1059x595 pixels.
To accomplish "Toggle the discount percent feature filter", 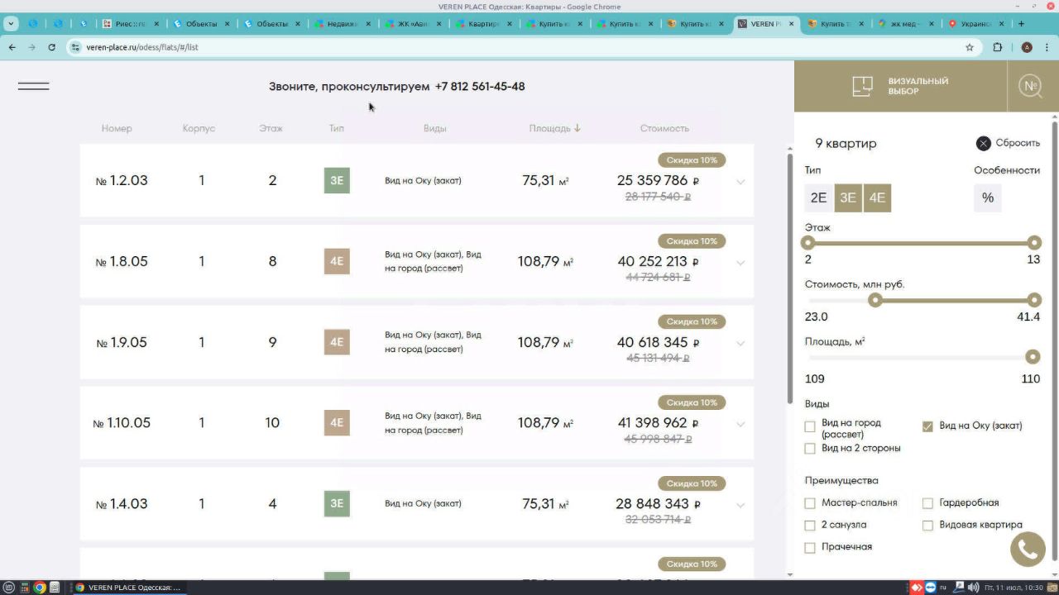I will pyautogui.click(x=988, y=198).
